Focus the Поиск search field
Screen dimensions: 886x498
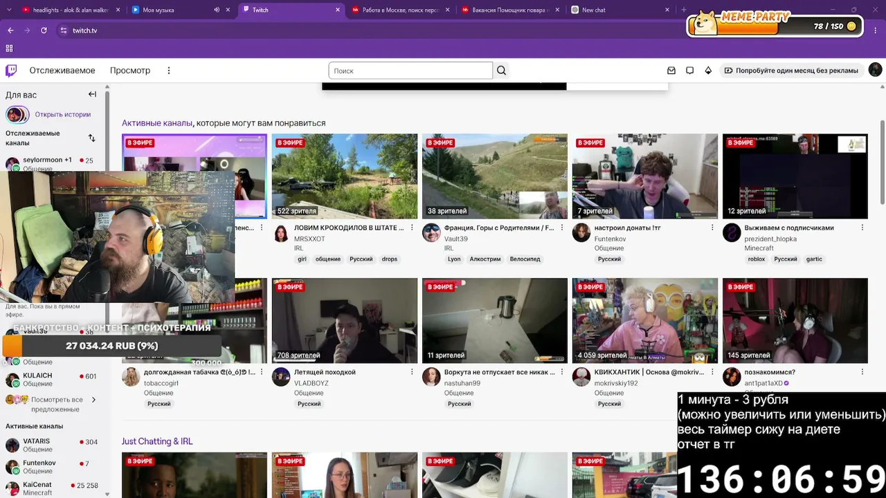point(410,71)
